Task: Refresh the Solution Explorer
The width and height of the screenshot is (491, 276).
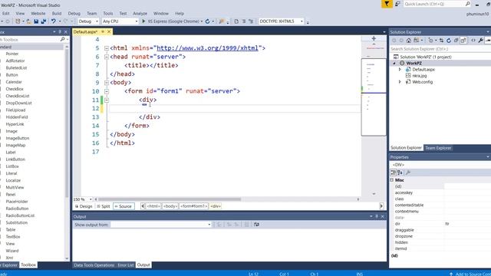Action: pos(448,41)
